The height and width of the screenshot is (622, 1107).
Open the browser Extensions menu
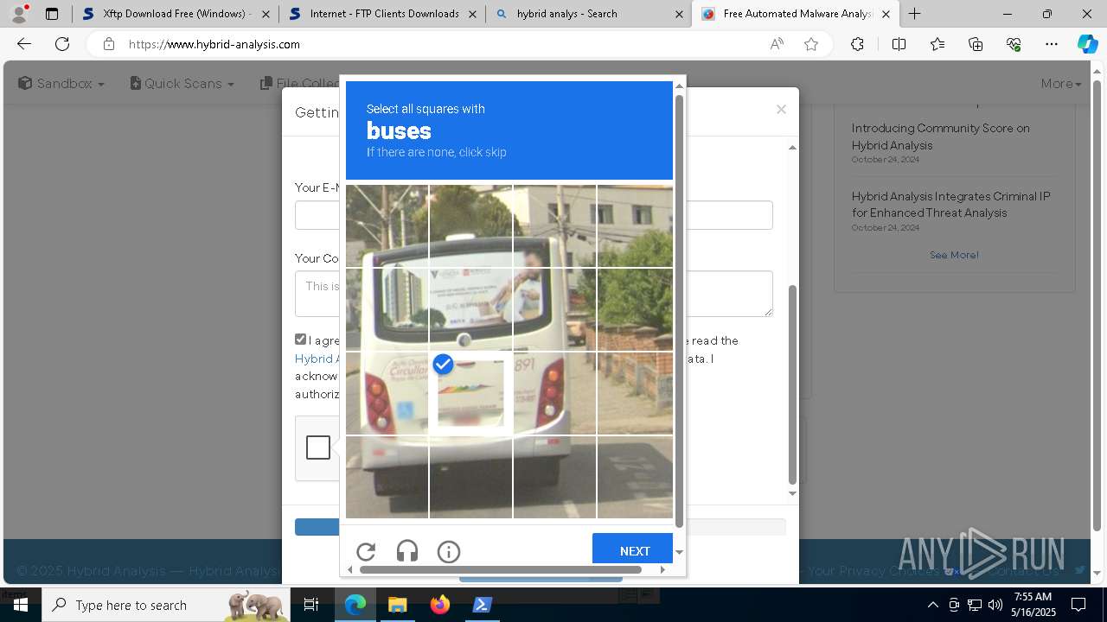(x=857, y=44)
